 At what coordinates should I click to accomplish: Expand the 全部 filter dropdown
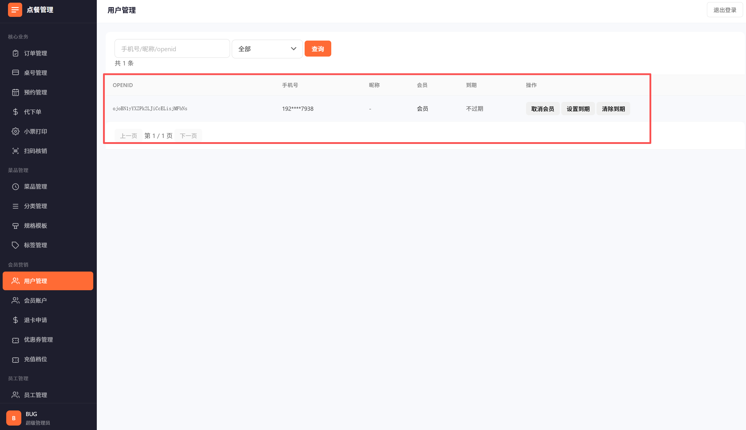(x=267, y=49)
